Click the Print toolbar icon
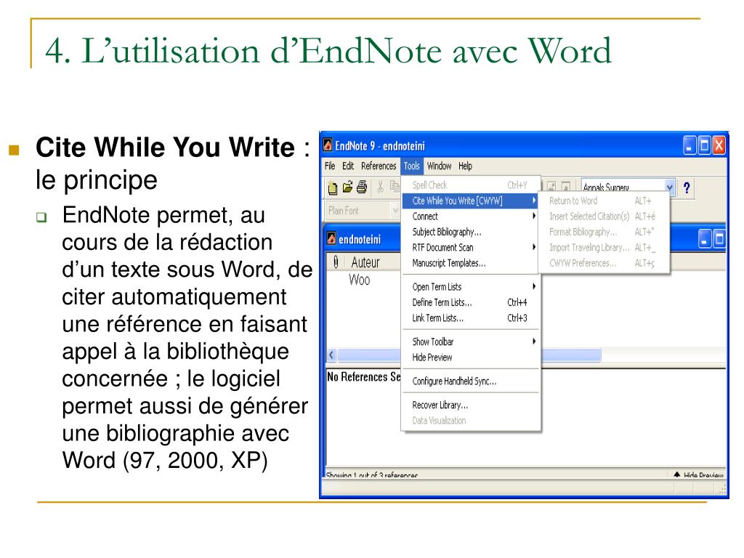The width and height of the screenshot is (744, 558). (362, 187)
